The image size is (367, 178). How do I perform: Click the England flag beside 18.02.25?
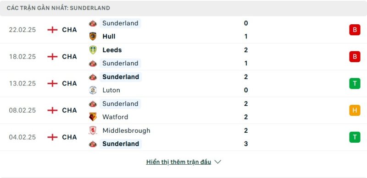tap(52, 57)
